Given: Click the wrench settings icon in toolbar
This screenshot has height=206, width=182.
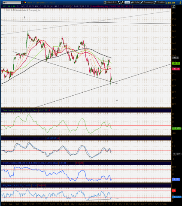Looking at the screenshot, I should 122,2.
